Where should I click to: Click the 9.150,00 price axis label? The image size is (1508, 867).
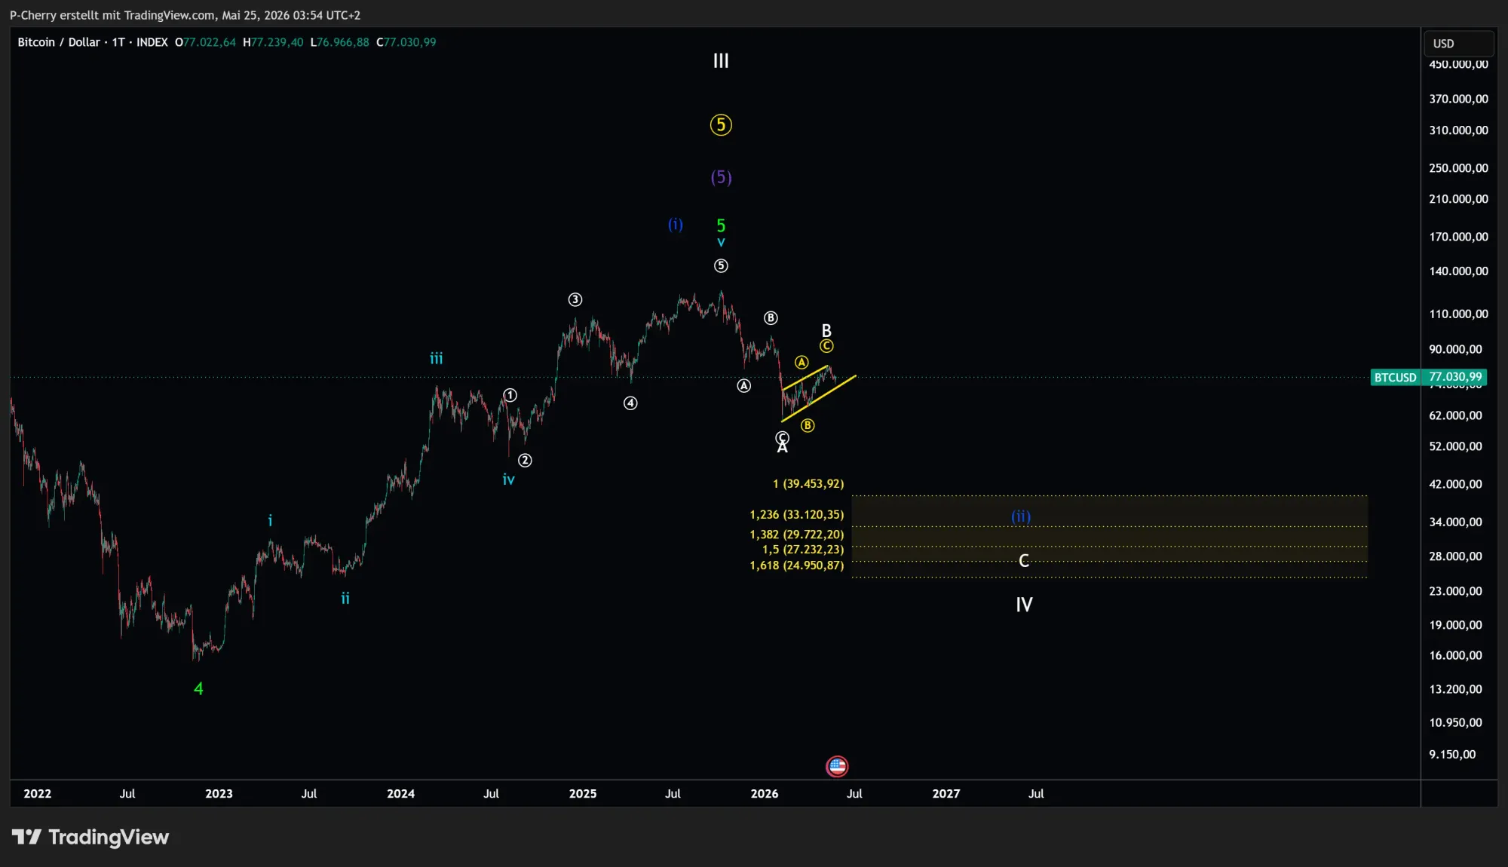coord(1452,755)
